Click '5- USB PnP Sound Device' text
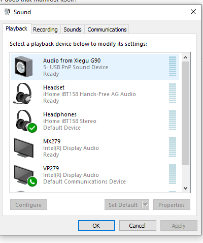Image resolution: width=203 pixels, height=243 pixels. click(x=76, y=67)
